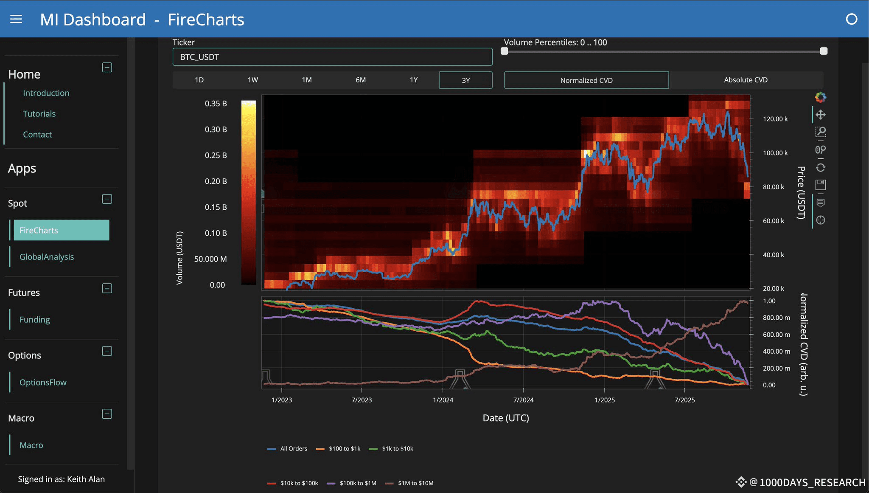Image resolution: width=869 pixels, height=493 pixels.
Task: Toggle All Orders legend line
Action: 287,448
